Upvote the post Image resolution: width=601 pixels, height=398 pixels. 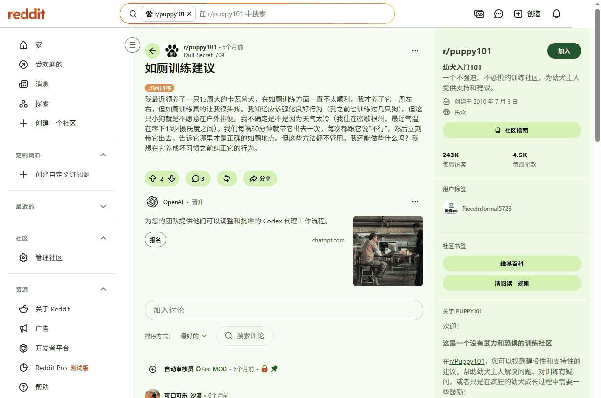(153, 179)
